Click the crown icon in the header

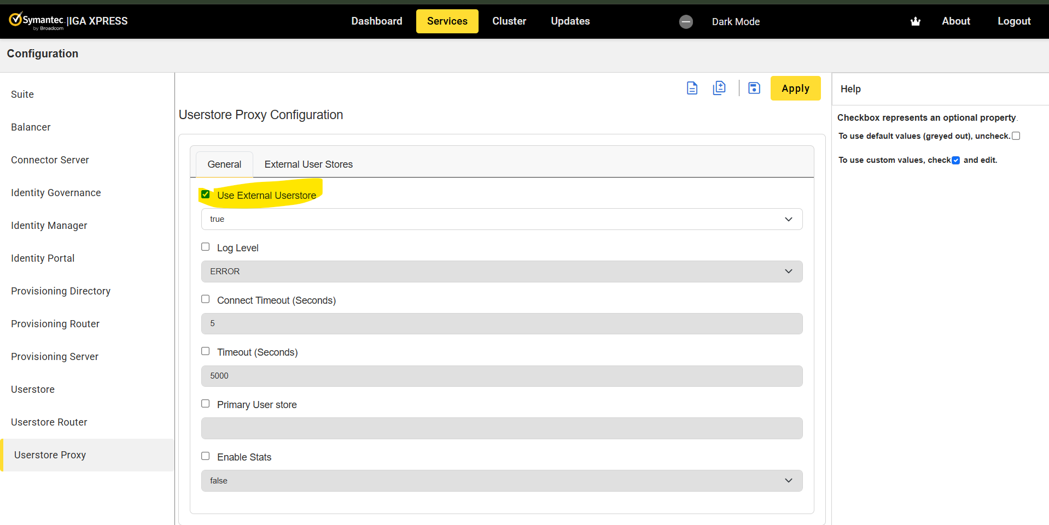point(915,21)
